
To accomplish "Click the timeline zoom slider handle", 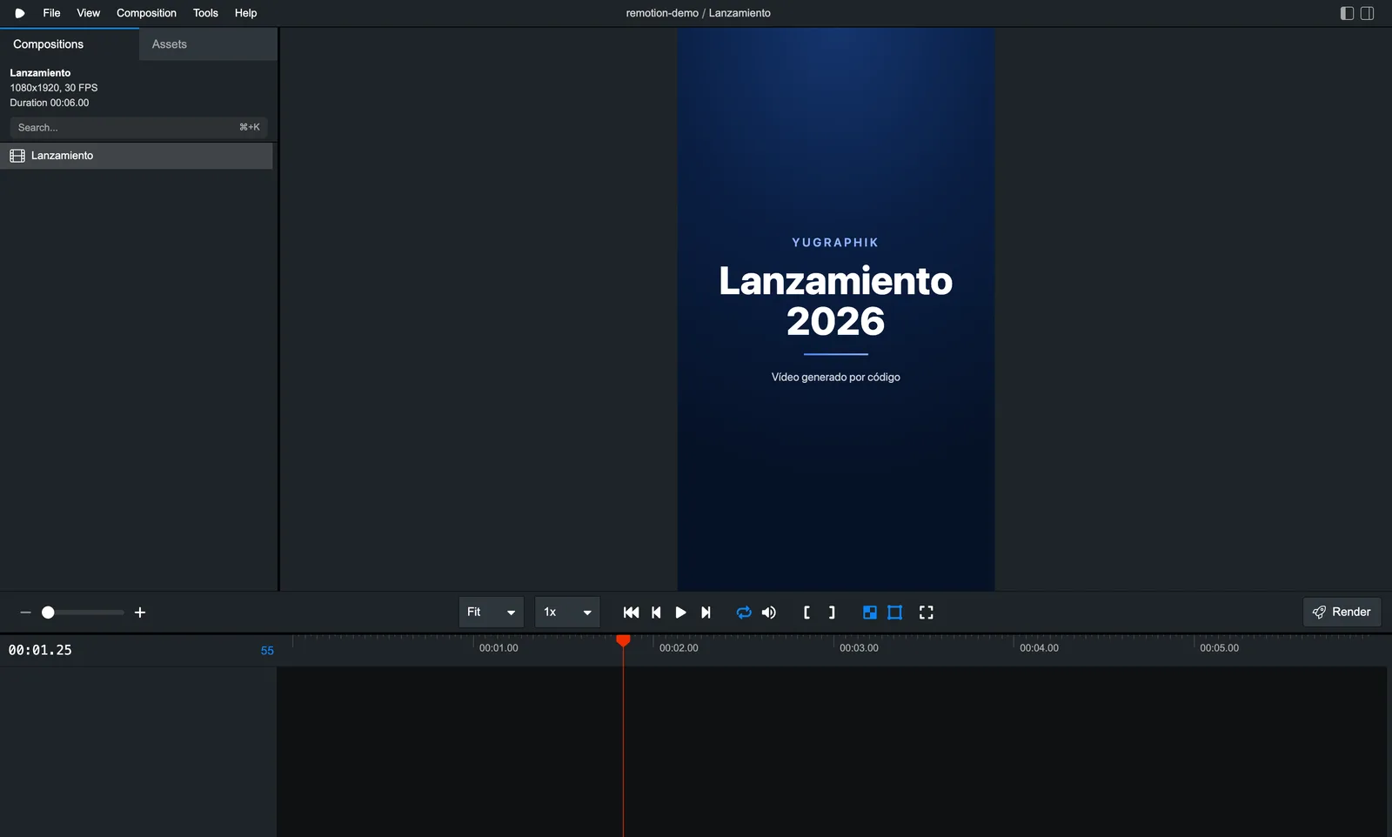I will coord(48,613).
